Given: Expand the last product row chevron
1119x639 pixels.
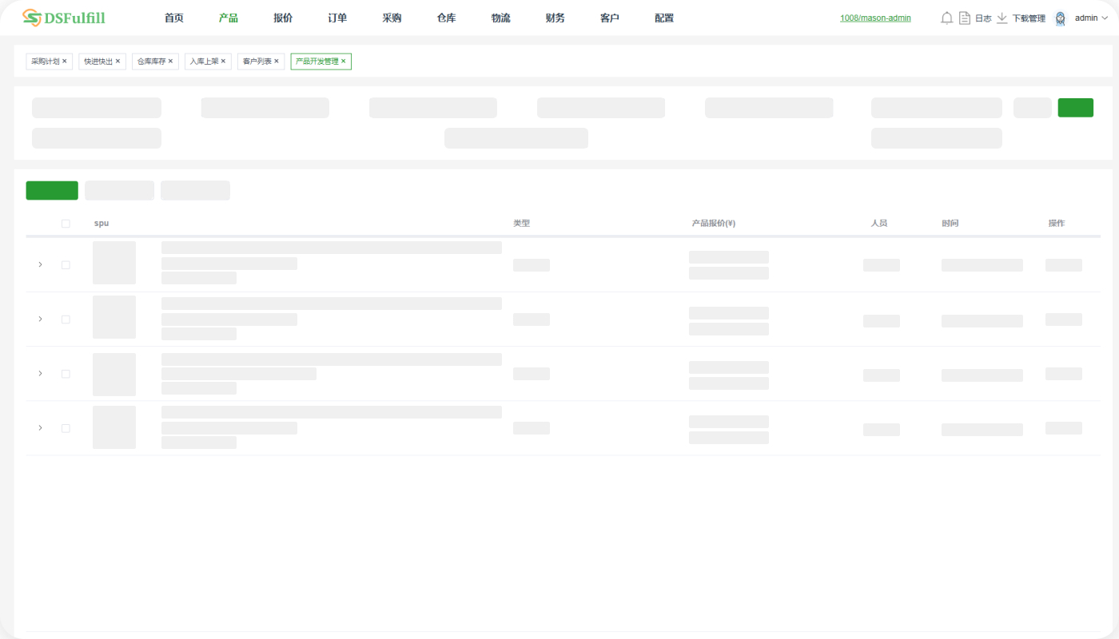Looking at the screenshot, I should [x=40, y=428].
